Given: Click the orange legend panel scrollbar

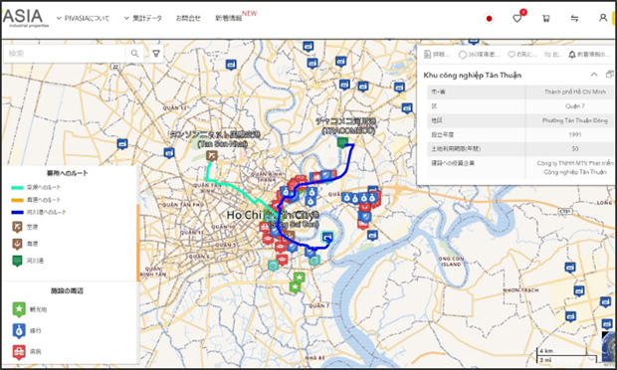Looking at the screenshot, I should pos(137,243).
